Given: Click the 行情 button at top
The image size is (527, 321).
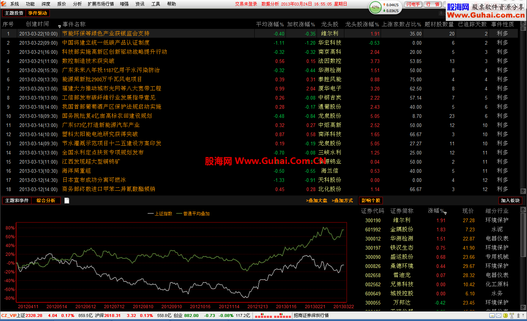Looking at the screenshot, I should point(433,4).
